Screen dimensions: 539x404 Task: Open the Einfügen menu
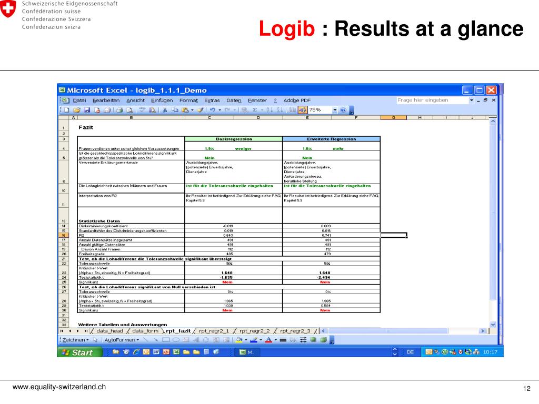click(x=162, y=100)
